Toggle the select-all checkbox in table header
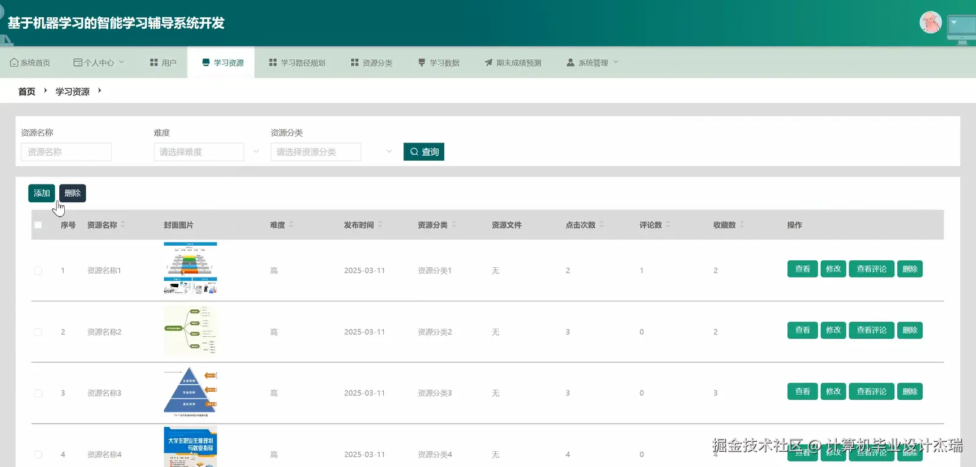This screenshot has width=976, height=467. click(38, 225)
